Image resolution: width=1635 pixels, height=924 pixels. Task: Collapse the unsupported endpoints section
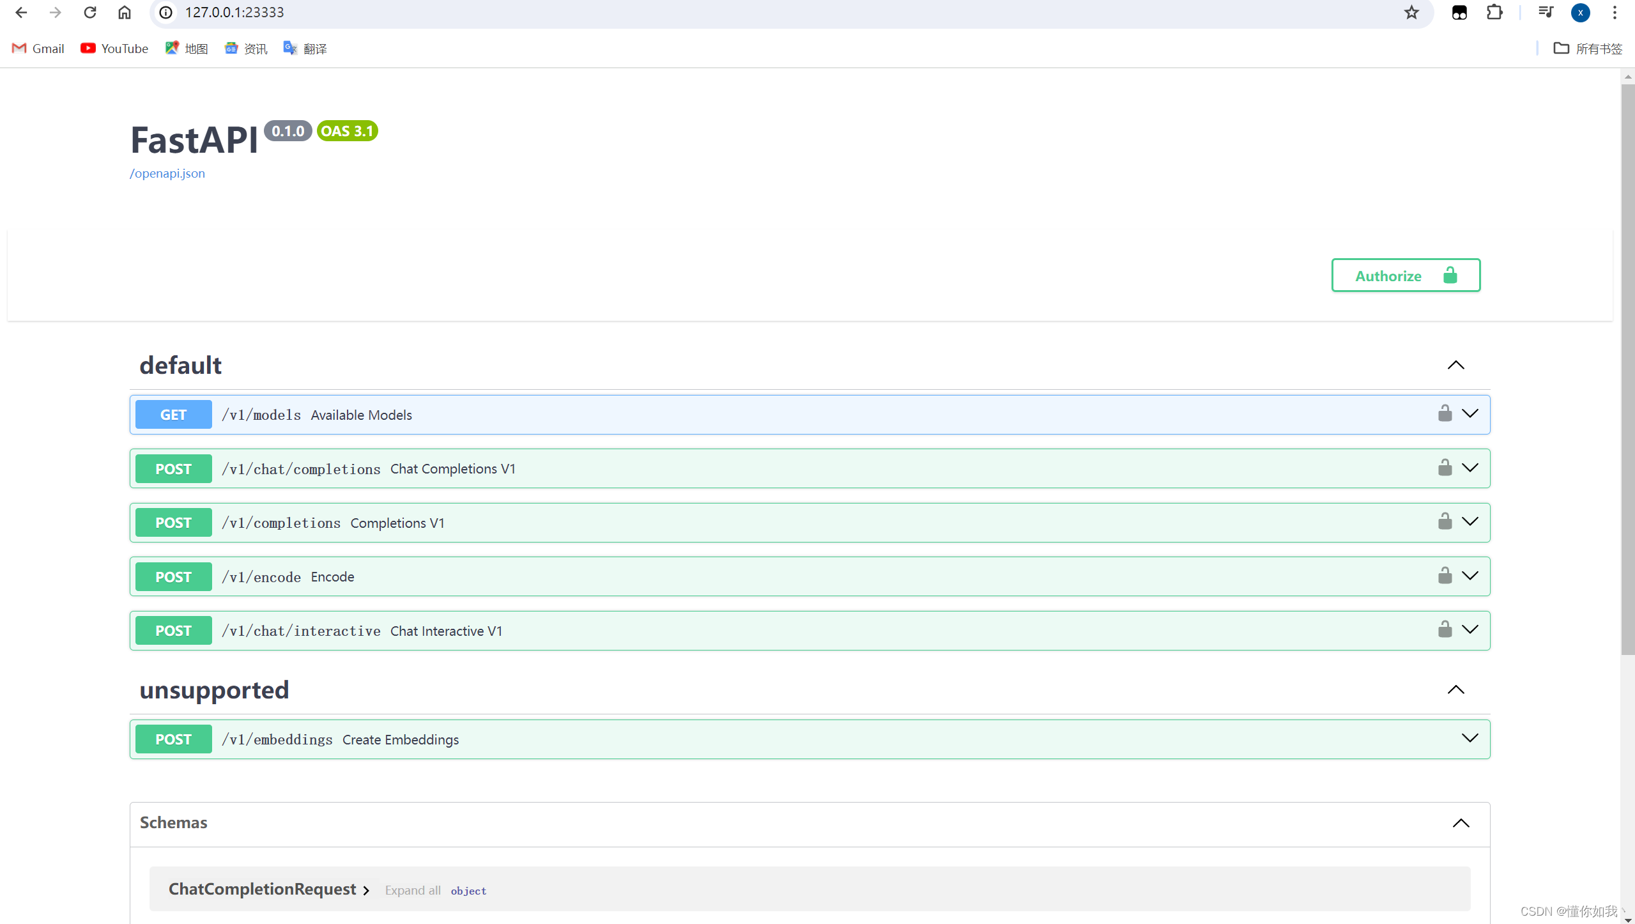[x=1455, y=689]
